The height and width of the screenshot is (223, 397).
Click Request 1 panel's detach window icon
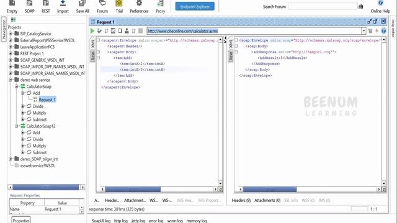(x=375, y=21)
